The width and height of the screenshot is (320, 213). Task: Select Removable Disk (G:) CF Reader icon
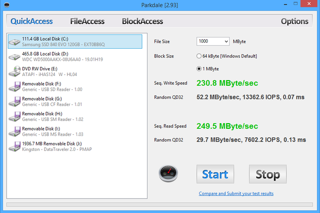[x=15, y=101]
